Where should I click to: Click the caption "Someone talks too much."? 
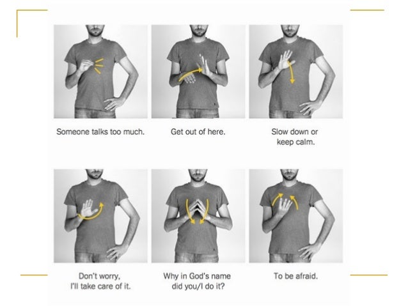[x=100, y=132]
